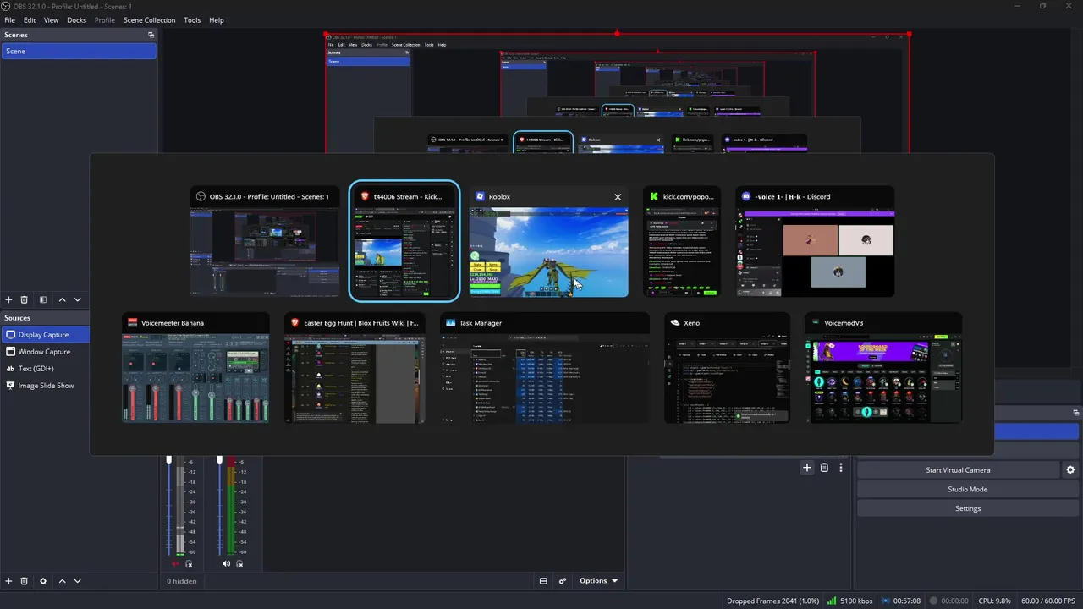Toggle monitoring on second mixer channel

coord(239,563)
